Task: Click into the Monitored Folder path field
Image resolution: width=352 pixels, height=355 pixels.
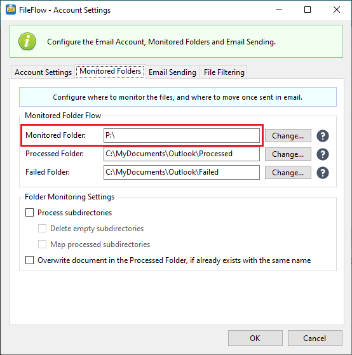Action: 182,136
